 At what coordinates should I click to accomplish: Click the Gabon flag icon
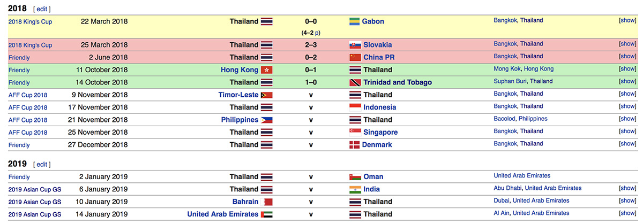(354, 22)
